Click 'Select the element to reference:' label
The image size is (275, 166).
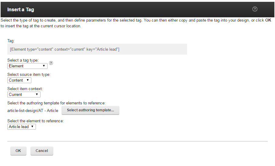pos(35,121)
